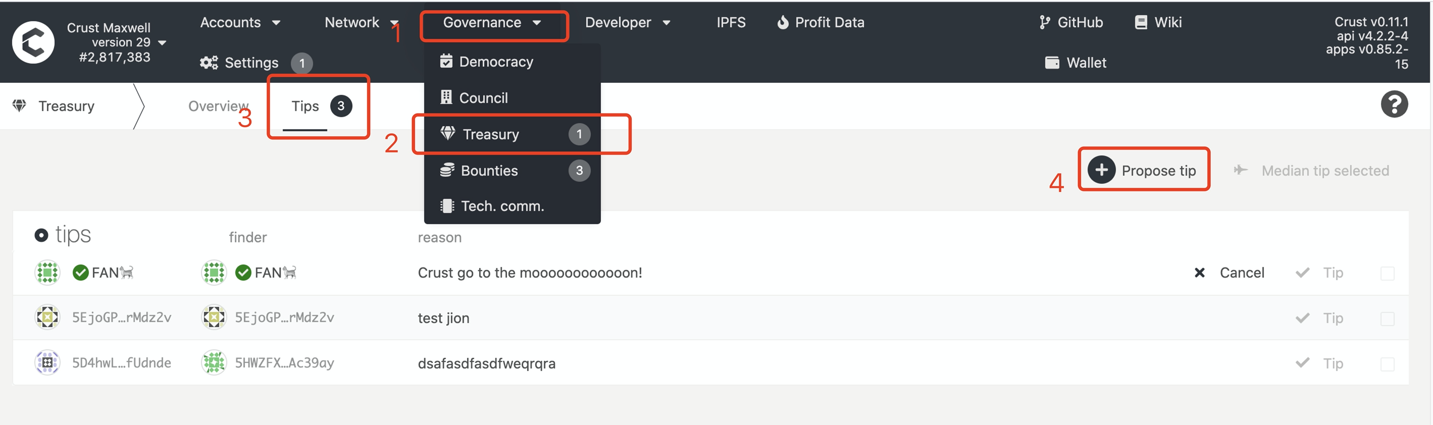
Task: Select Treasury from Governance menu
Action: 512,134
